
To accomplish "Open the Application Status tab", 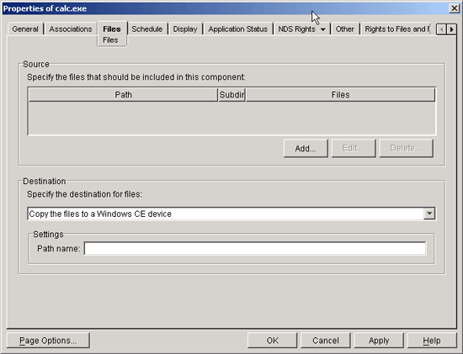I will (x=238, y=29).
